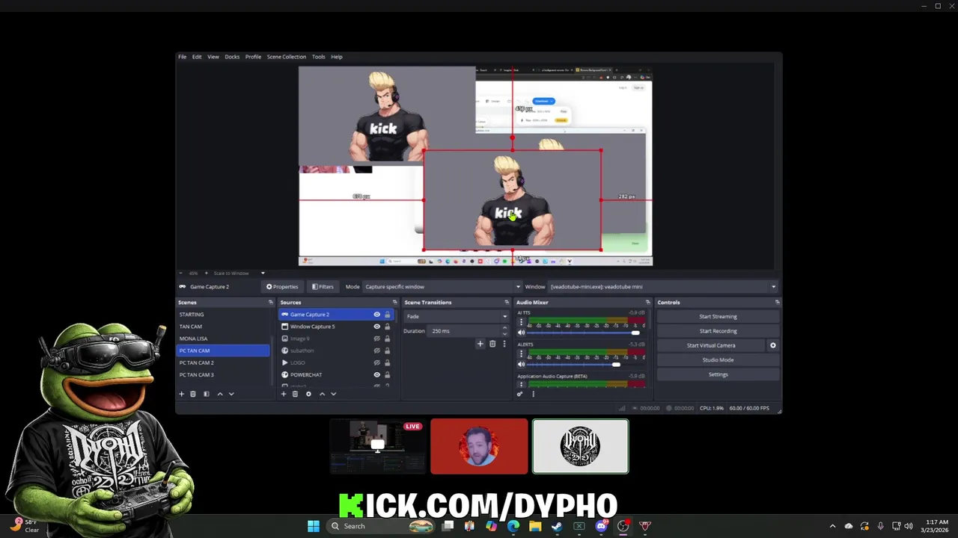Move the scene up with the Scenes up arrow

pyautogui.click(x=219, y=394)
